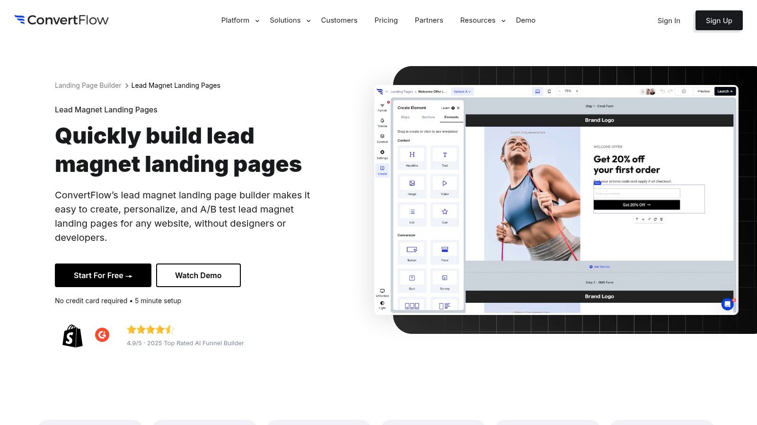Screen dimensions: 757x425
Task: Toggle the Light mode icon in sidebar
Action: (x=382, y=304)
